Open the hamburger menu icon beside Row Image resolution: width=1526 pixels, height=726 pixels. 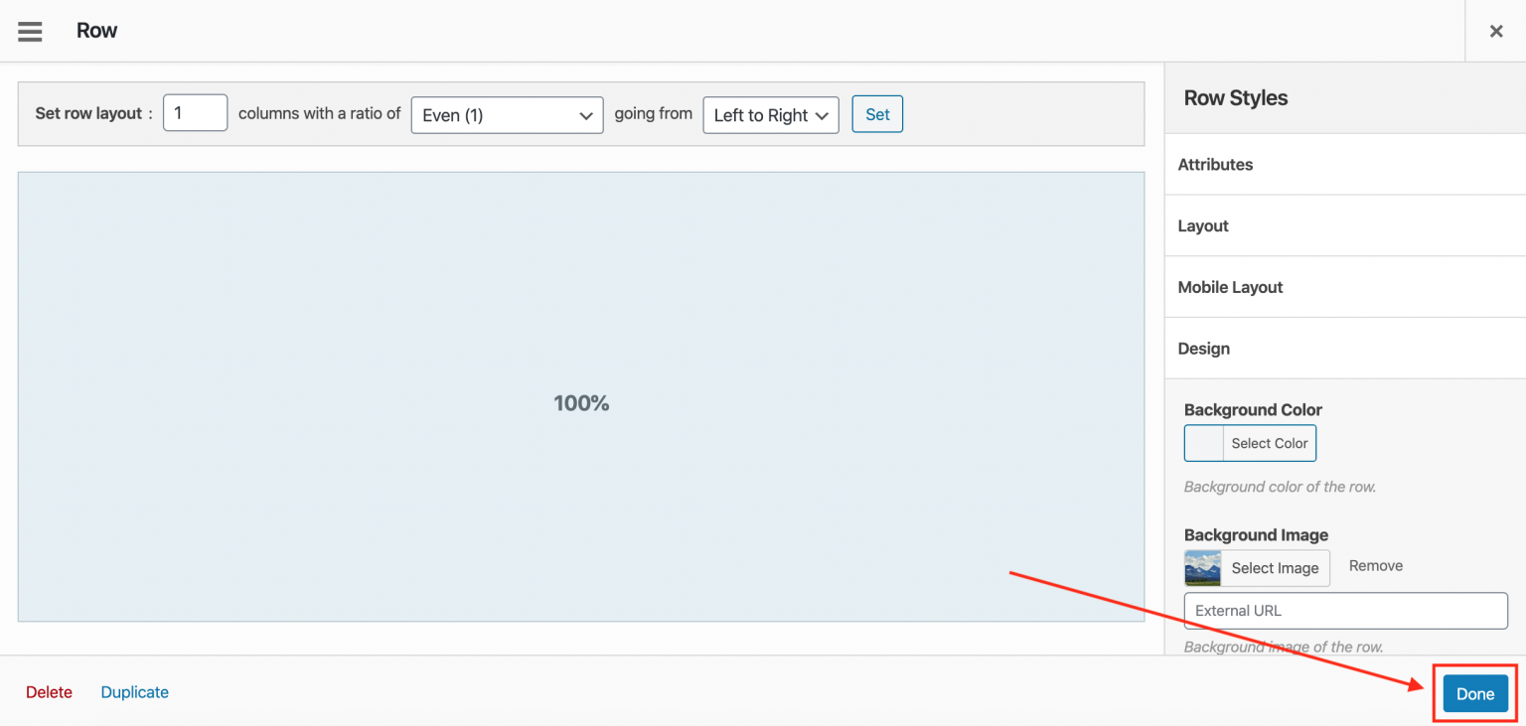tap(30, 31)
